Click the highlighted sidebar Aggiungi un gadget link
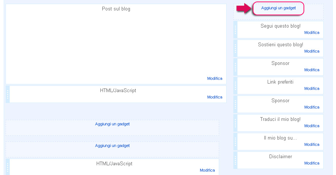The image size is (336, 175). tap(279, 8)
